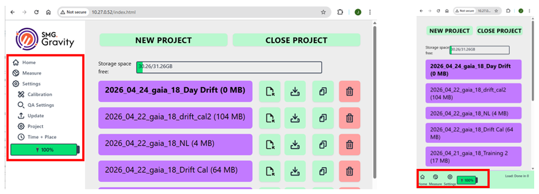The height and width of the screenshot is (194, 539).
Task: Delete the 2026_04_22_gaia_18_NL project
Action: tap(350, 144)
